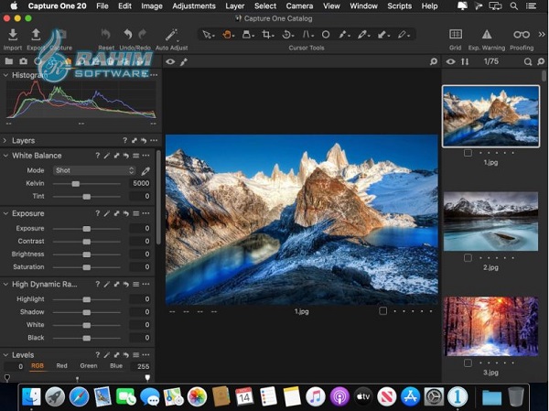Open the White Balance Mode dropdown
This screenshot has height=411, width=549.
pos(94,170)
